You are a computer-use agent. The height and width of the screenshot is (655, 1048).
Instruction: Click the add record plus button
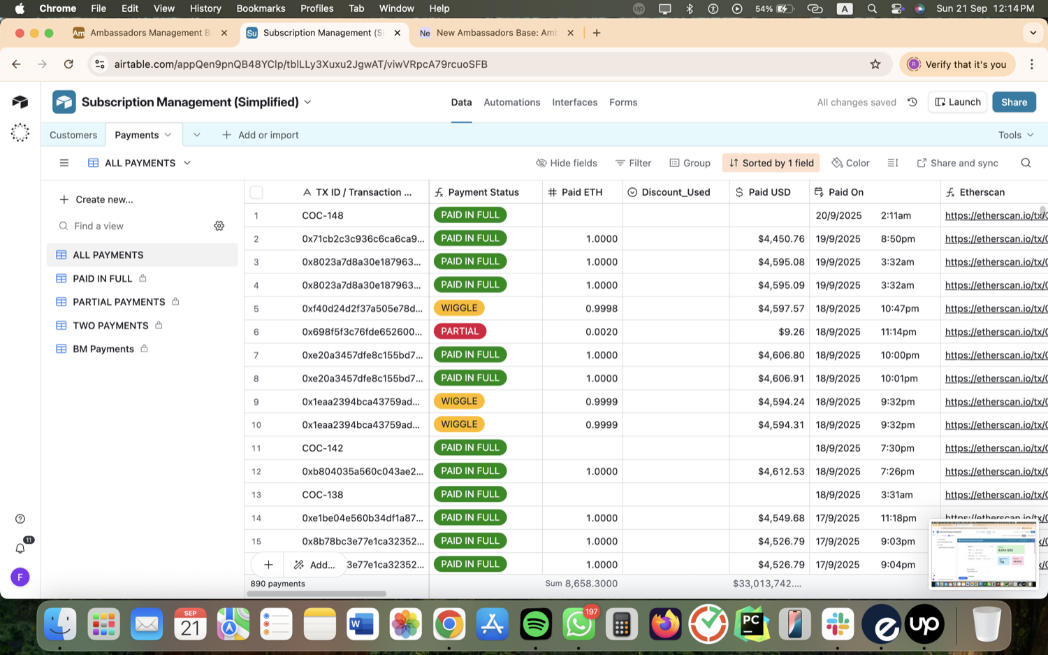268,565
